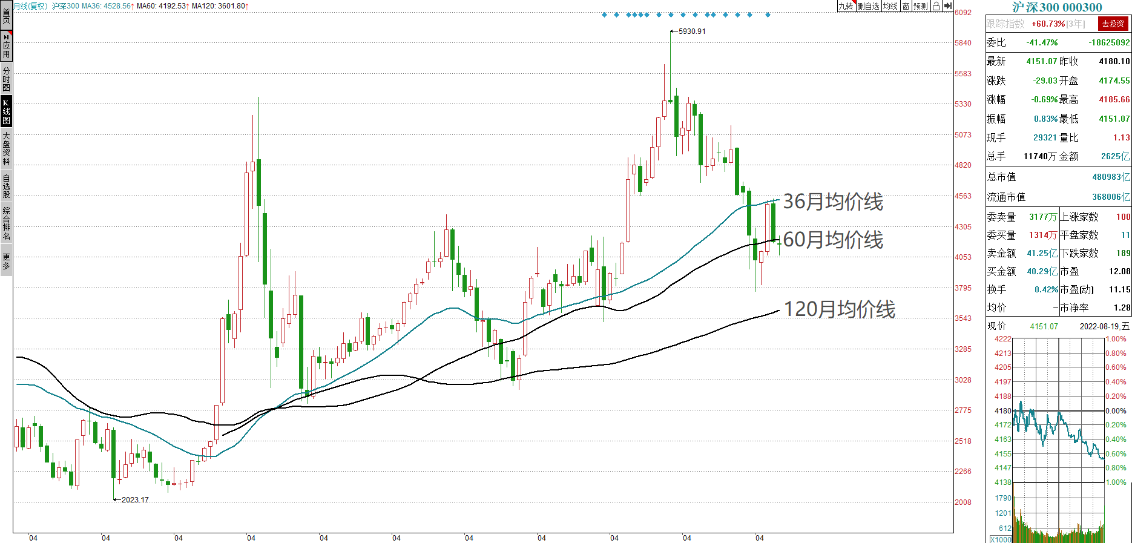Toggle 删自选 to remove from watchlist
Screen dimensions: 1132x543
868,6
